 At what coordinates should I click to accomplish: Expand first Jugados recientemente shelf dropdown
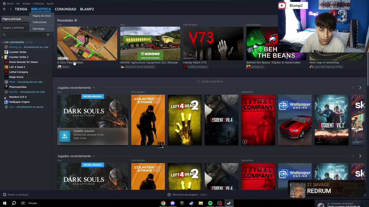coord(93,88)
